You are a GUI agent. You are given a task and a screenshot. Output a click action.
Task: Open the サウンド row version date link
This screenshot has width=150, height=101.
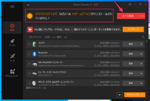coord(107,85)
